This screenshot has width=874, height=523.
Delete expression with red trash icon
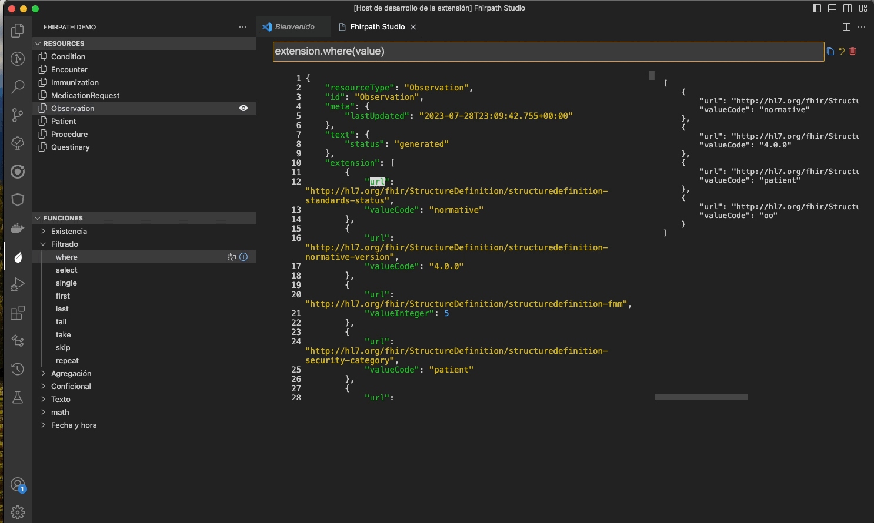853,51
